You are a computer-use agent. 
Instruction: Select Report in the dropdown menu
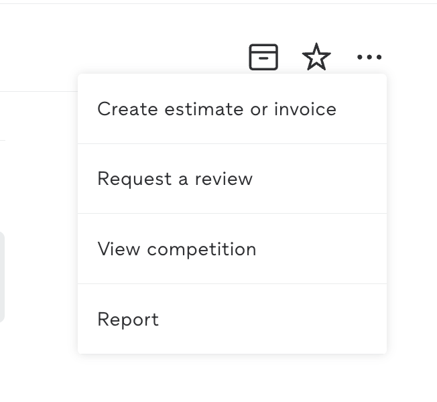[x=232, y=319]
